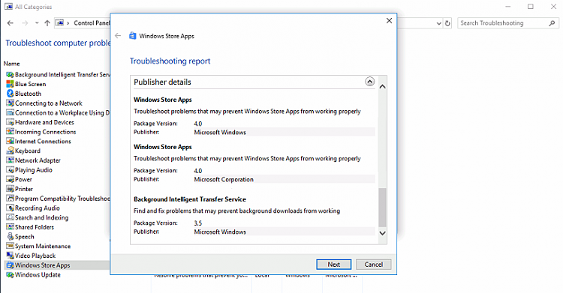Click the Playing Audio icon
563x293 pixels.
10,169
